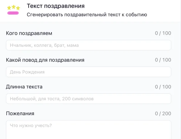This screenshot has height=139, width=181.
Task: Focus the 'Кого поздравляем' input field
Action: point(89,45)
